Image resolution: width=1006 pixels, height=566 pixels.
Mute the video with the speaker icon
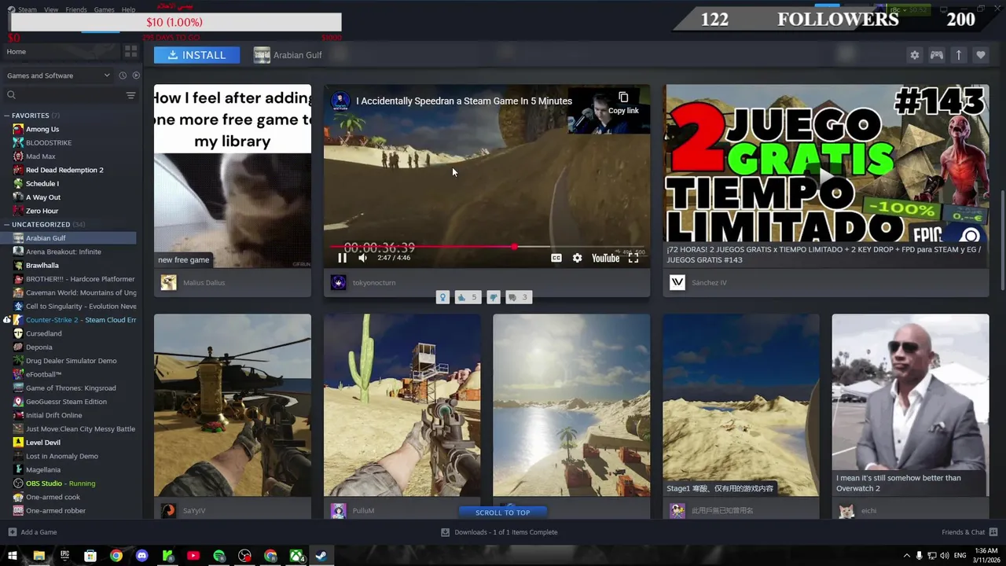pos(362,258)
